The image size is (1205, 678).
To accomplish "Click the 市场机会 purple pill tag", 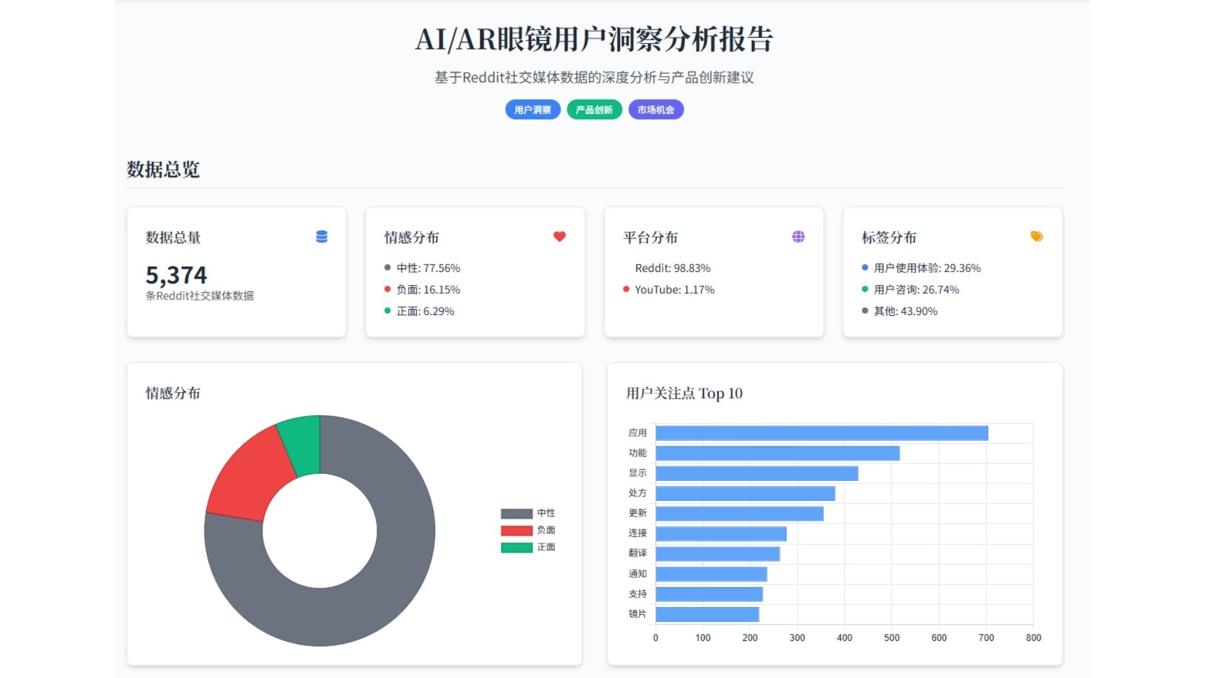I will tap(655, 110).
